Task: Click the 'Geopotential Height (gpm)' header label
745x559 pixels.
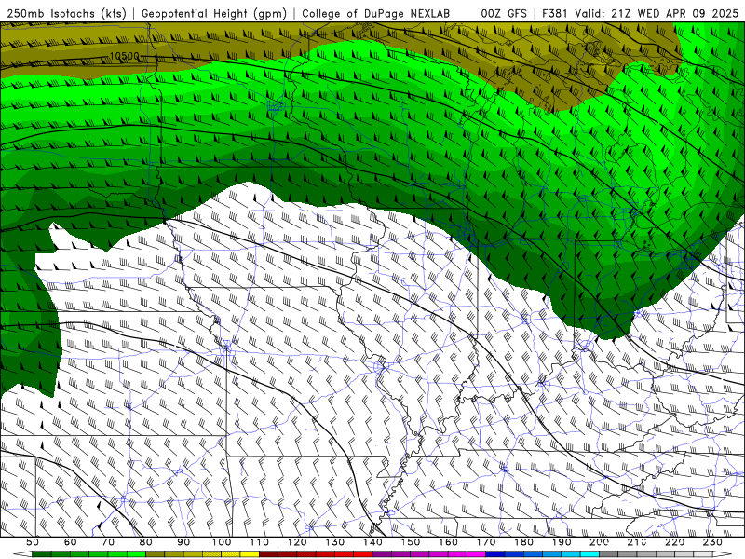Action: click(x=214, y=13)
